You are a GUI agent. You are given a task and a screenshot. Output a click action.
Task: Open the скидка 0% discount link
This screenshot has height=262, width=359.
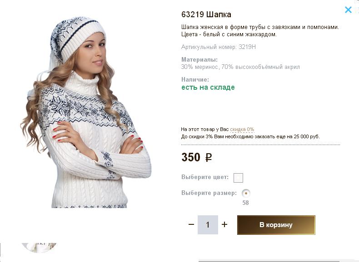(x=242, y=129)
